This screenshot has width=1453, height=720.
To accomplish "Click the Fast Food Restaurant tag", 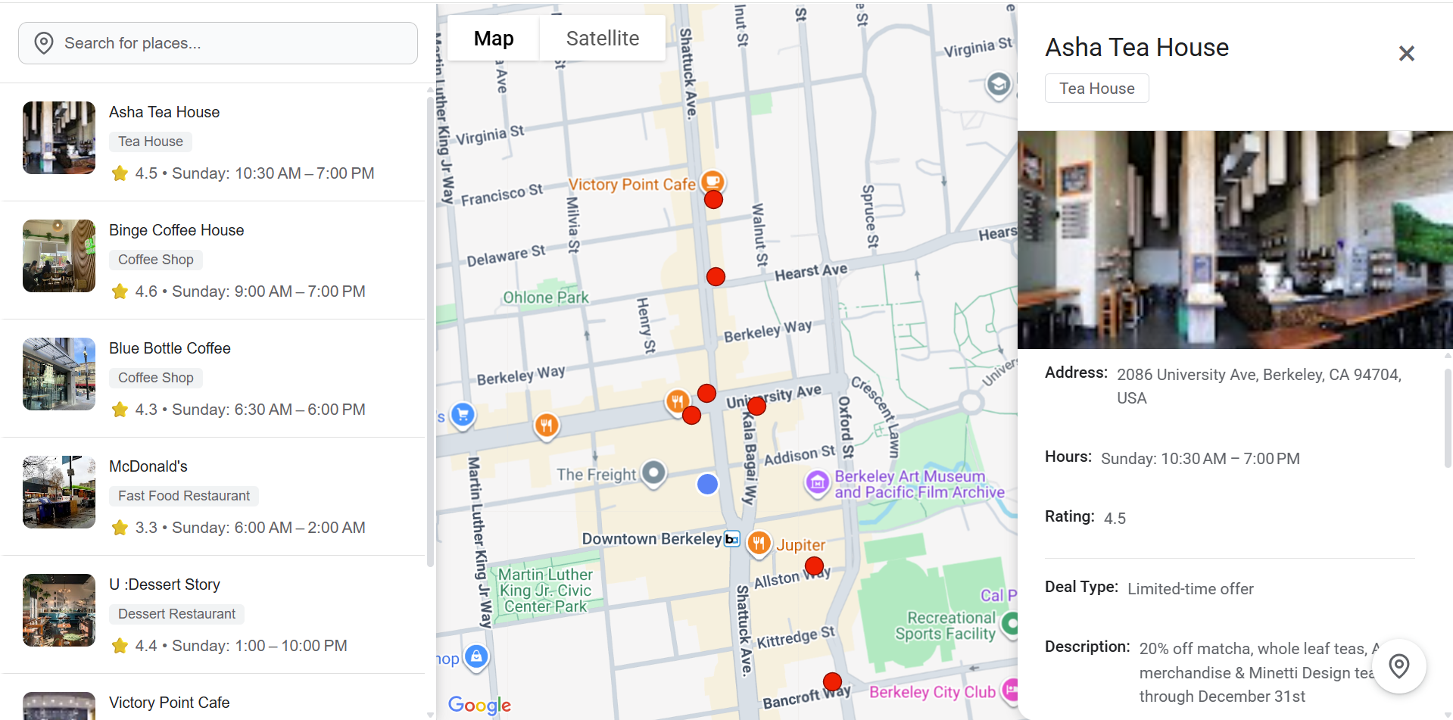I will coord(184,496).
